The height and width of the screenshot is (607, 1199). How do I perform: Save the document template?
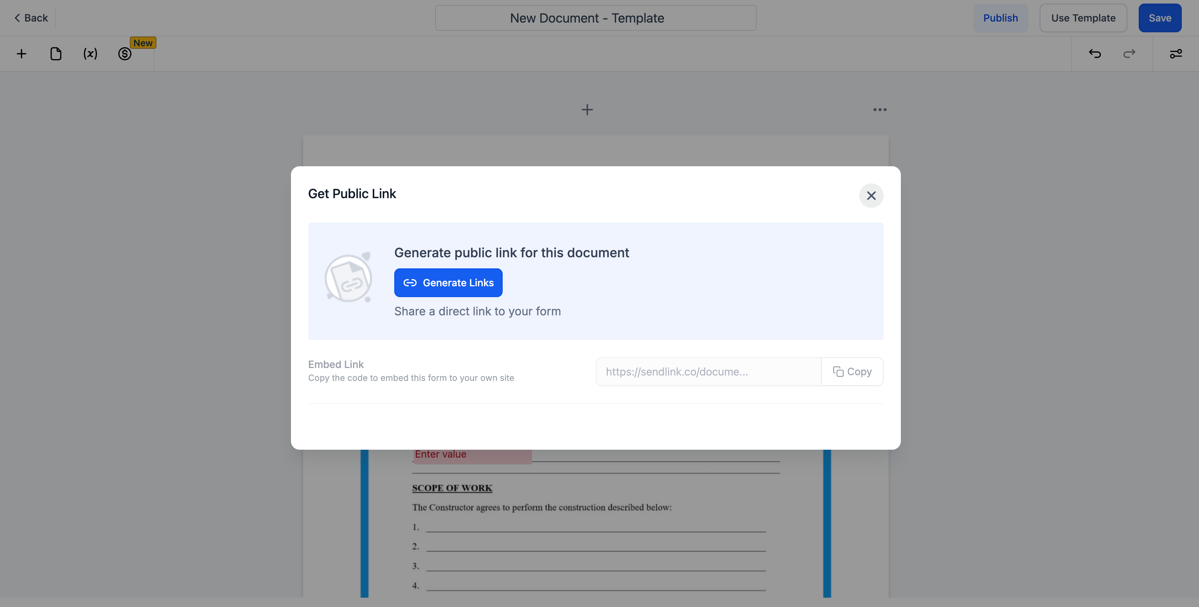tap(1160, 18)
